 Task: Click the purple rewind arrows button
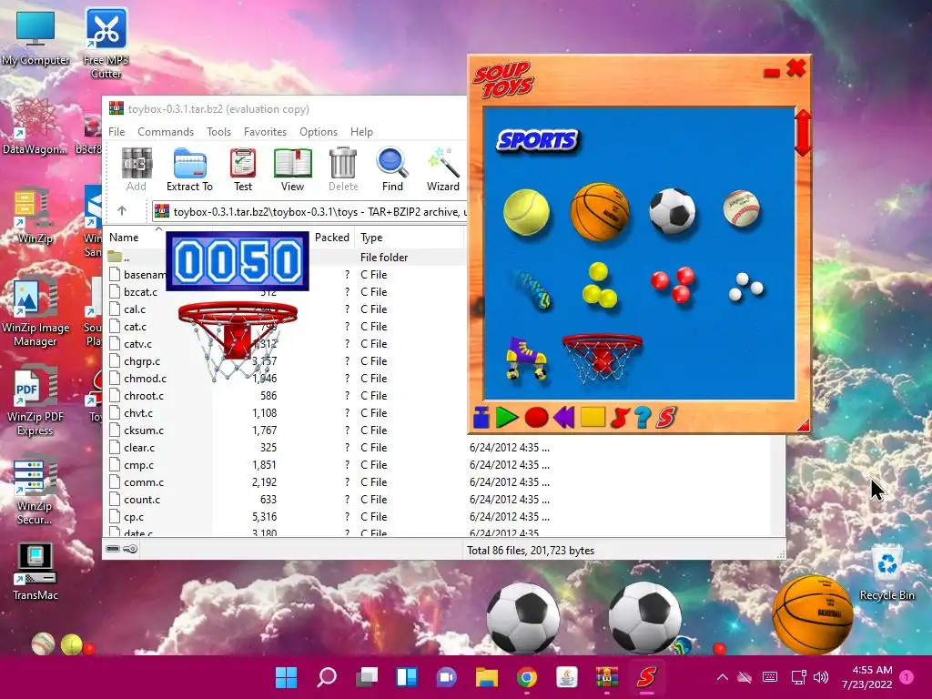coord(564,417)
